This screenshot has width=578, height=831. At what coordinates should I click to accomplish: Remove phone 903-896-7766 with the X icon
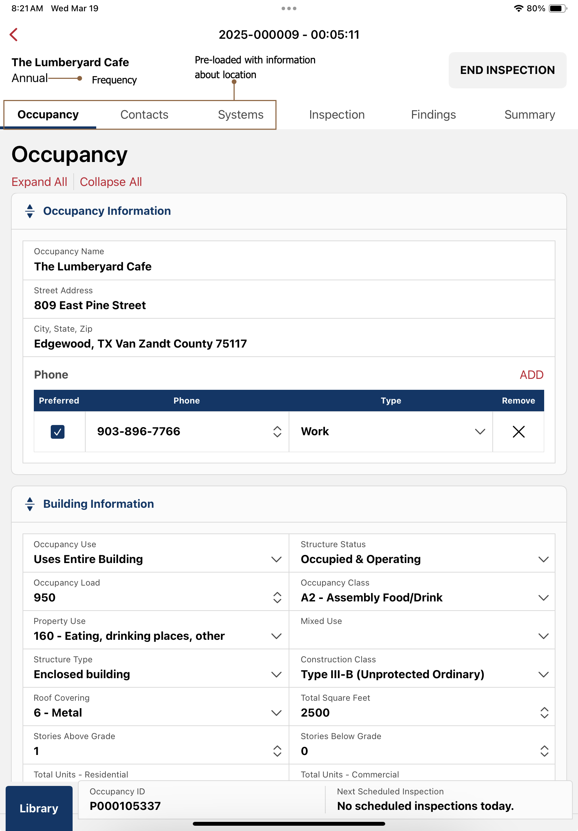[x=518, y=432]
